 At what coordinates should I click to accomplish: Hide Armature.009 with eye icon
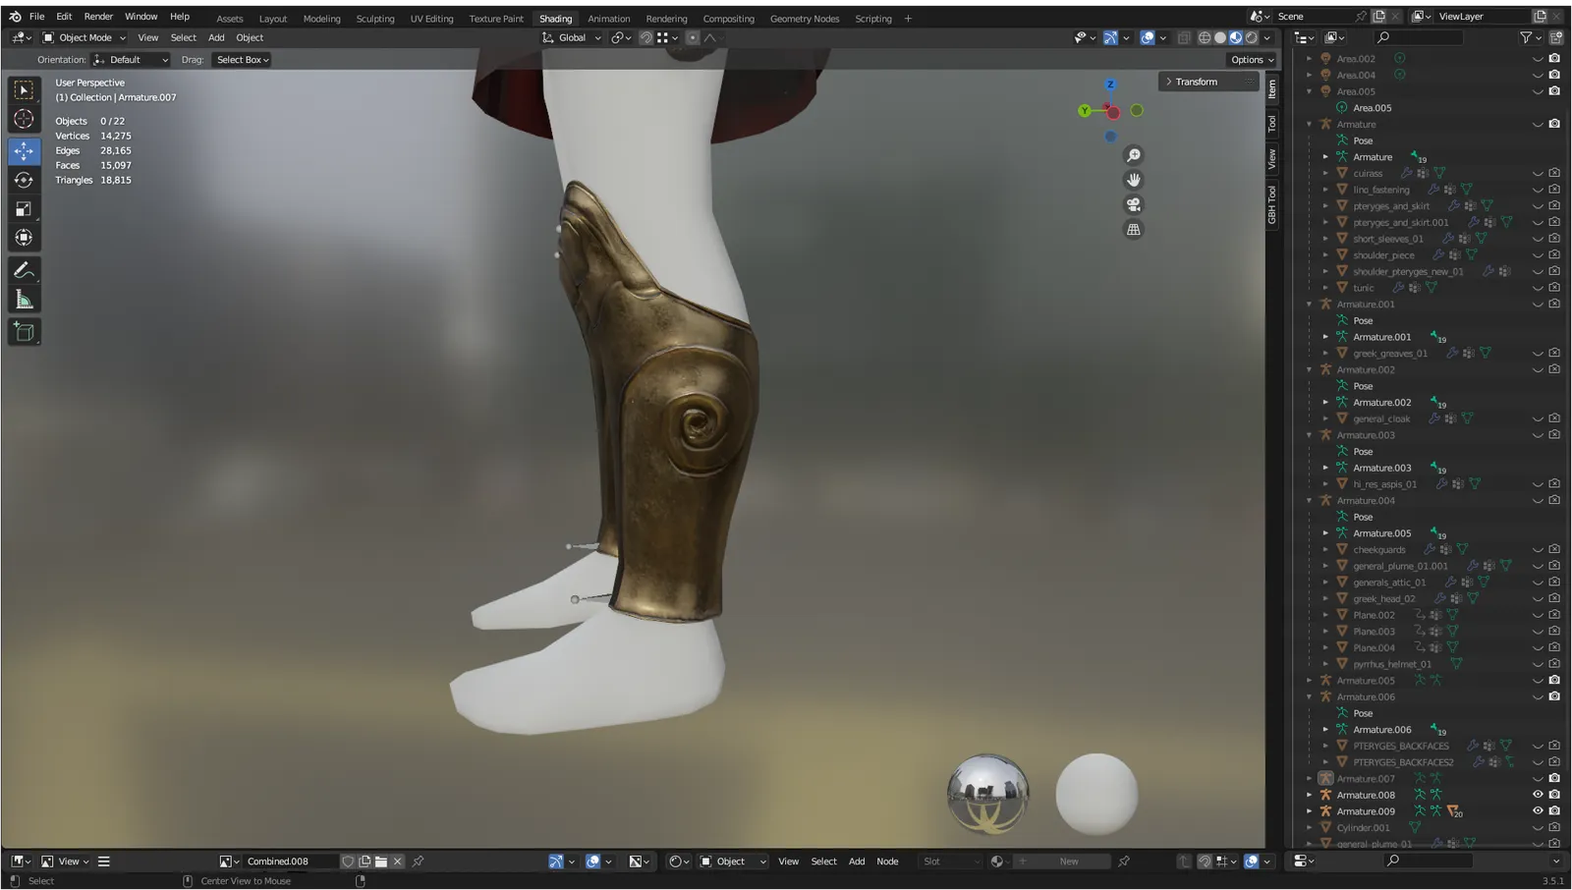tap(1538, 811)
